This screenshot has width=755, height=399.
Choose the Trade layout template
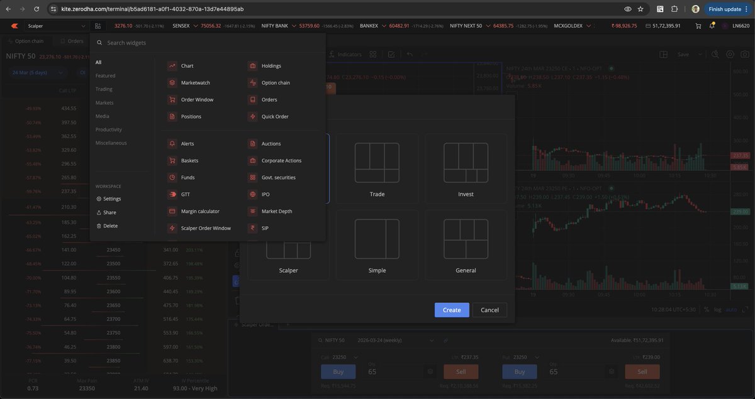(377, 168)
